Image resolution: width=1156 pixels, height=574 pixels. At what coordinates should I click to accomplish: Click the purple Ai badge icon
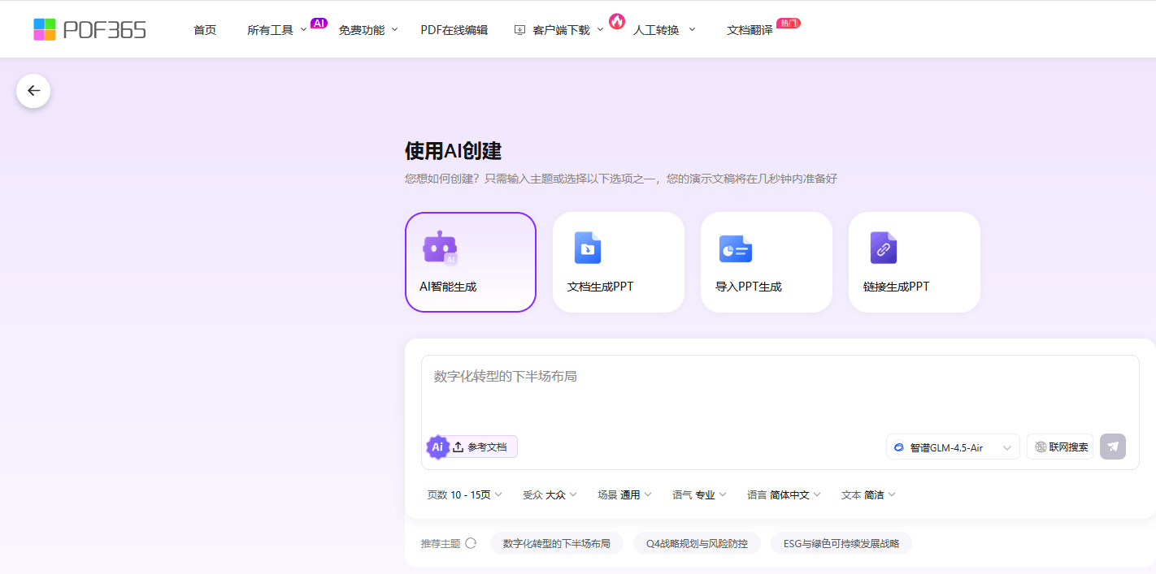(x=437, y=447)
